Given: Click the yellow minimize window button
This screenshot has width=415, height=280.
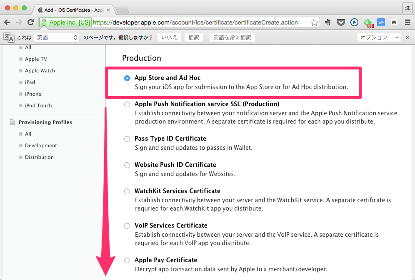Looking at the screenshot, I should tap(16, 8).
